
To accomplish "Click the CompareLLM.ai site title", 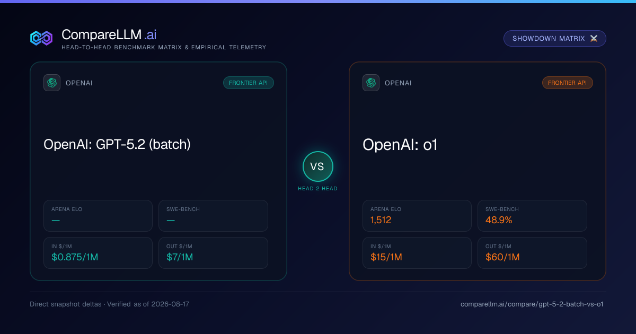I will point(109,34).
